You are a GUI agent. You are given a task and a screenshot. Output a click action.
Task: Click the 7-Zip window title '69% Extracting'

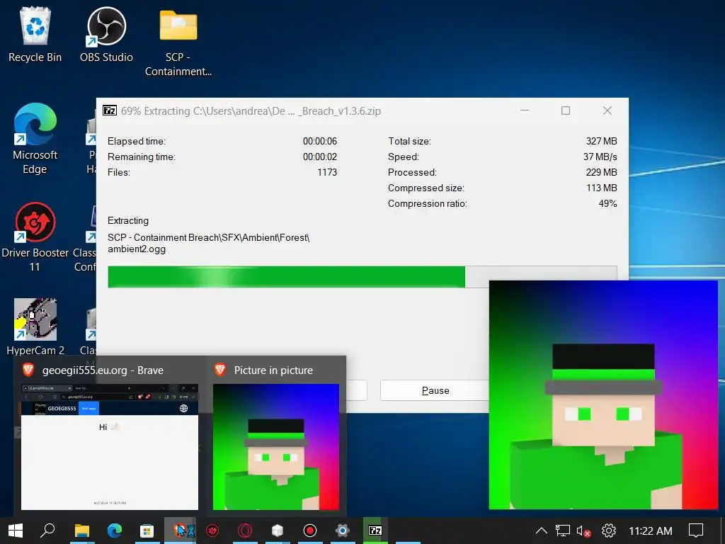click(251, 111)
